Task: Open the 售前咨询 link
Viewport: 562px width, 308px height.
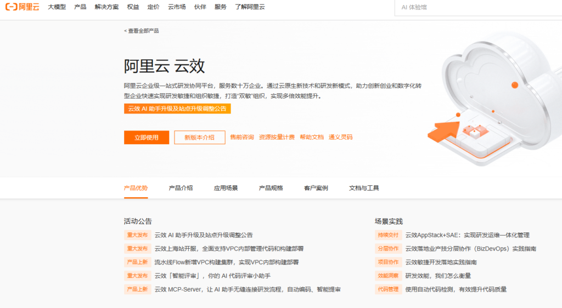Action: pyautogui.click(x=242, y=137)
